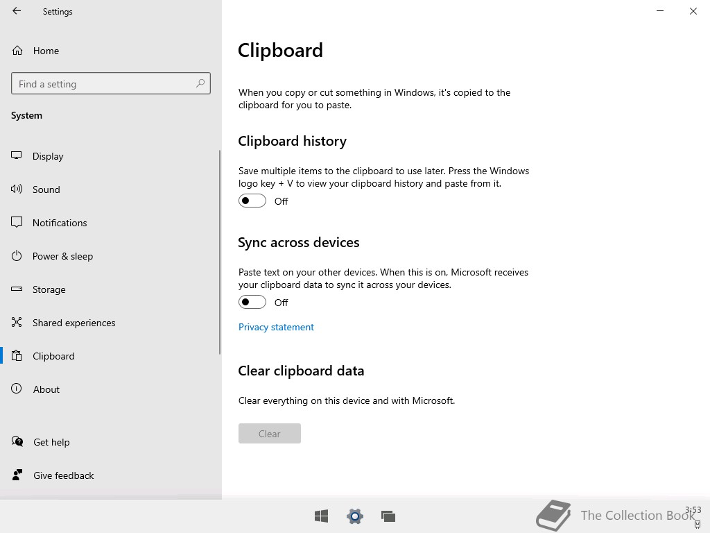Viewport: 710px width, 533px height.
Task: Click the Display monitor icon
Action: point(17,155)
